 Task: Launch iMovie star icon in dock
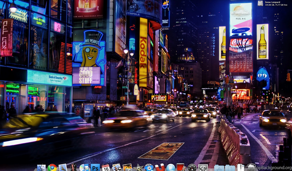point(138,168)
